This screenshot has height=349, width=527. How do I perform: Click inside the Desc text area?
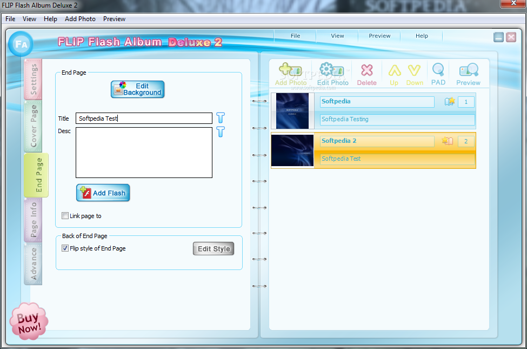[144, 153]
